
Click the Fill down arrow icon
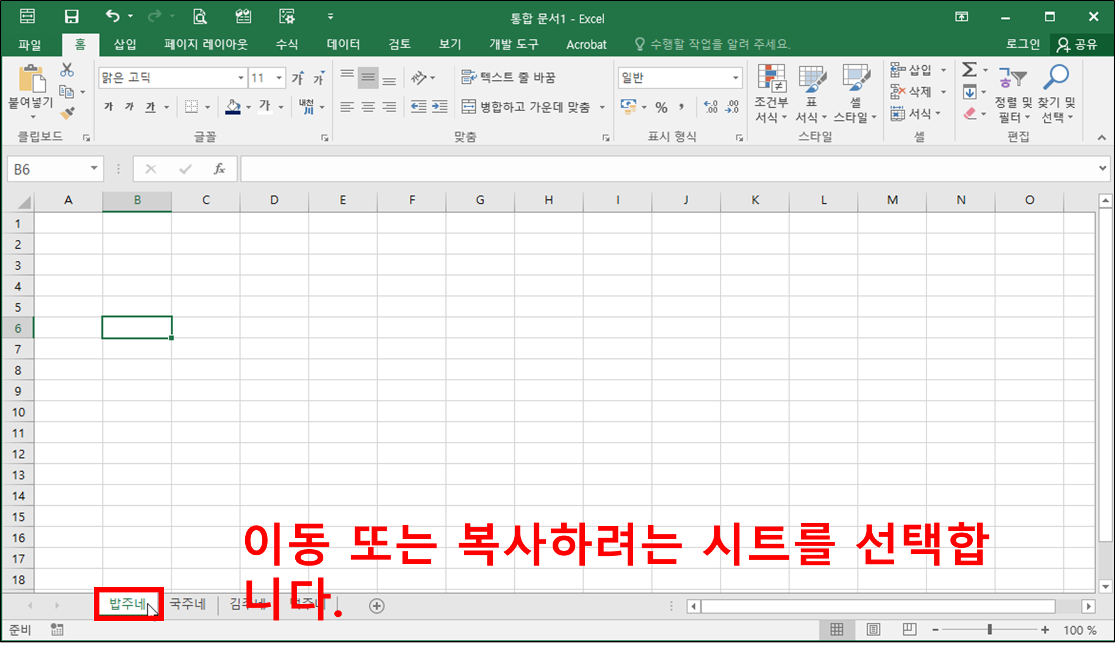969,93
